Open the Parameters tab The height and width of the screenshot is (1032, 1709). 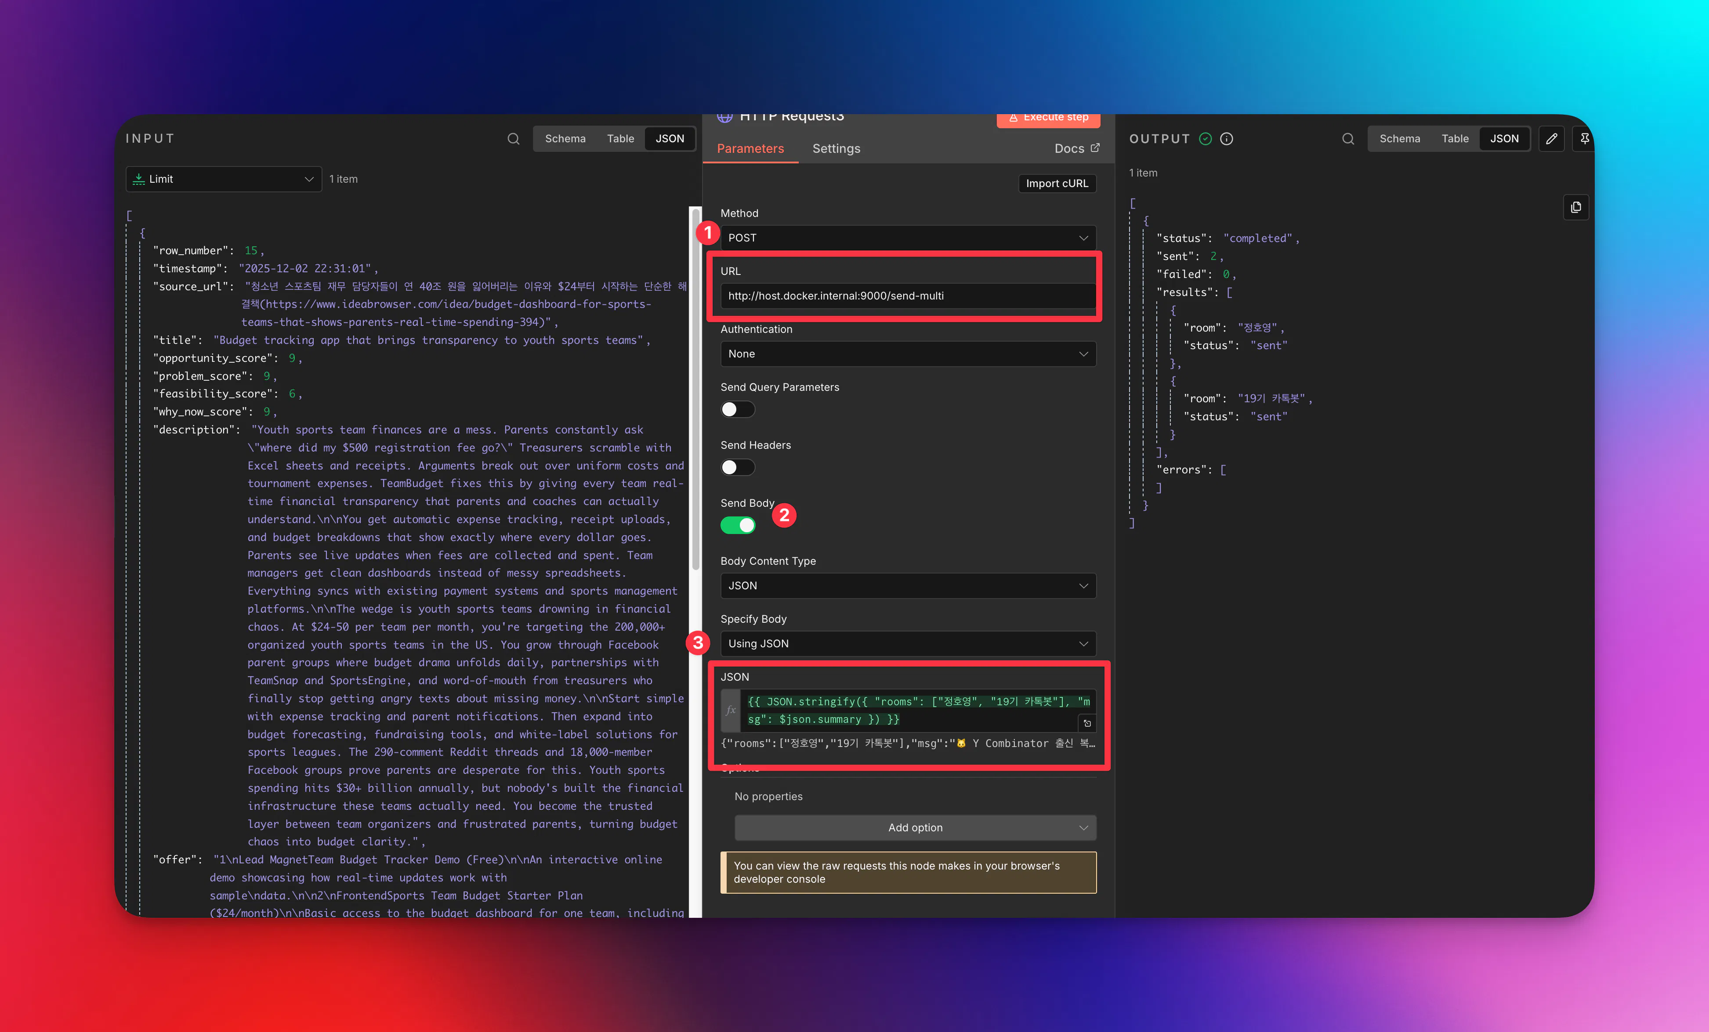click(750, 148)
